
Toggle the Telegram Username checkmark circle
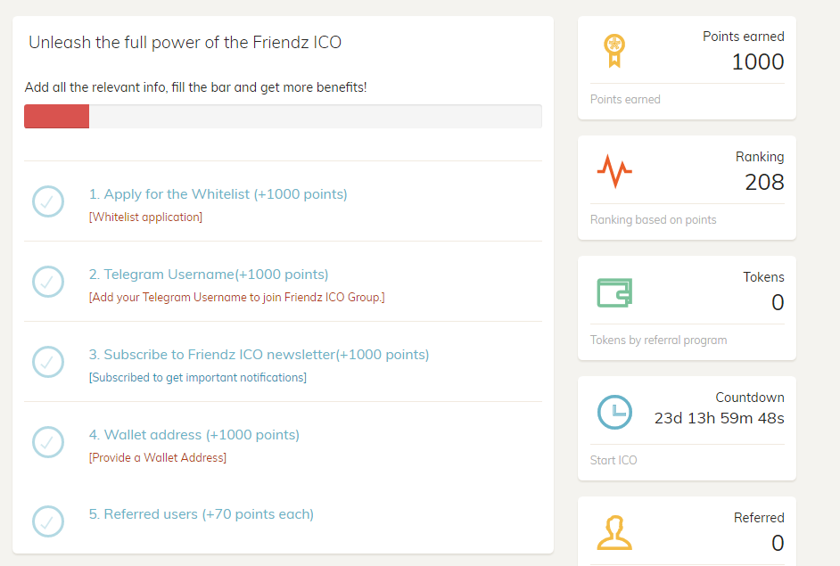[48, 282]
